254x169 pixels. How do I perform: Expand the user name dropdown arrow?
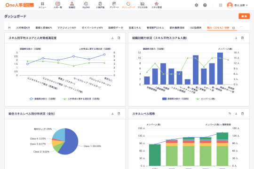coord(247,5)
